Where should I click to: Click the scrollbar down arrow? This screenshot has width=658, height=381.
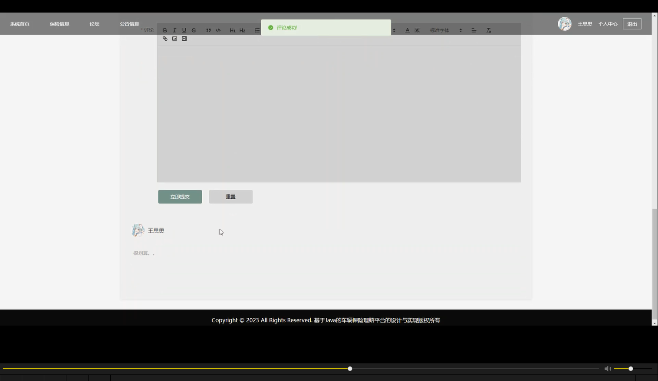coord(655,323)
